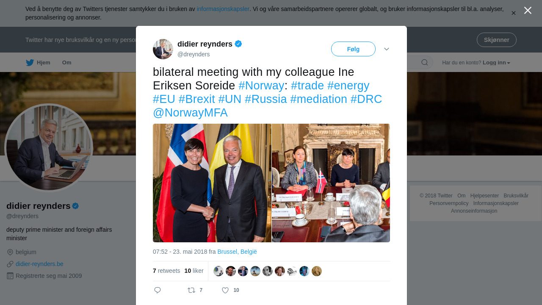542x305 pixels.
Task: Open didier reynders avatar in tweet header
Action: tap(163, 49)
